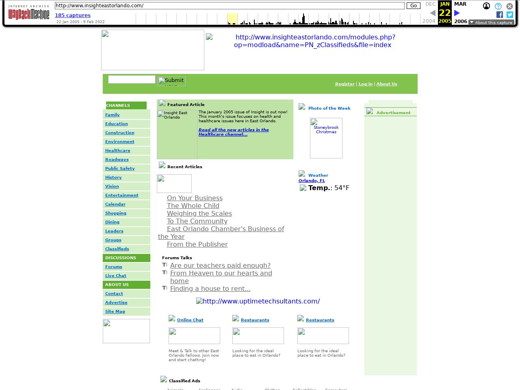Open the Wayback help icon

(x=498, y=6)
